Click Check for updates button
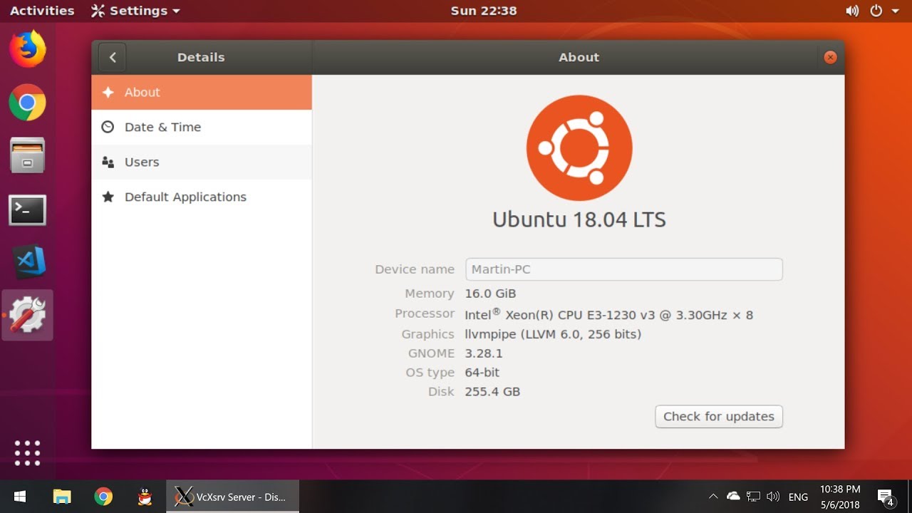 pos(719,417)
